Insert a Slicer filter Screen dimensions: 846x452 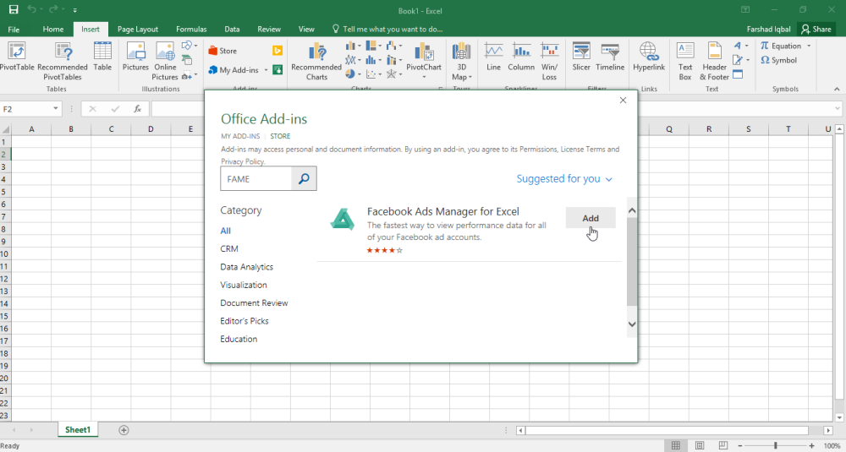click(581, 57)
